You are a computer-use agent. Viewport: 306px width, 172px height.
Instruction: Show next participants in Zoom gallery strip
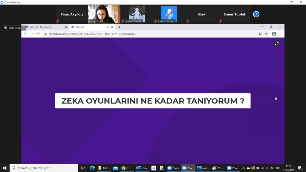(x=256, y=14)
